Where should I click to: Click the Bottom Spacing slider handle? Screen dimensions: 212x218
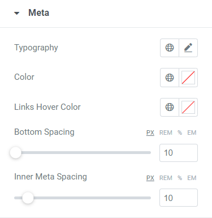(16, 152)
